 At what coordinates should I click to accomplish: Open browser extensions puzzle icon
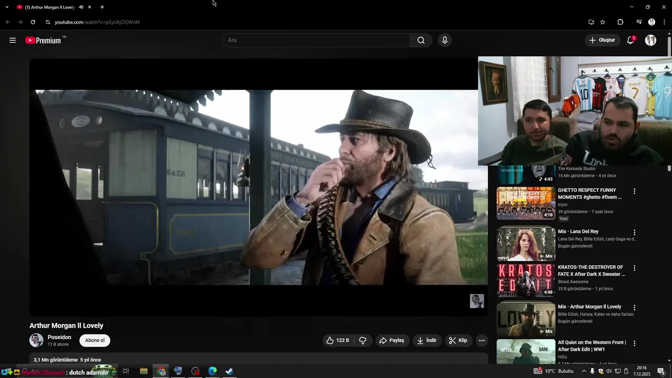coord(620,22)
